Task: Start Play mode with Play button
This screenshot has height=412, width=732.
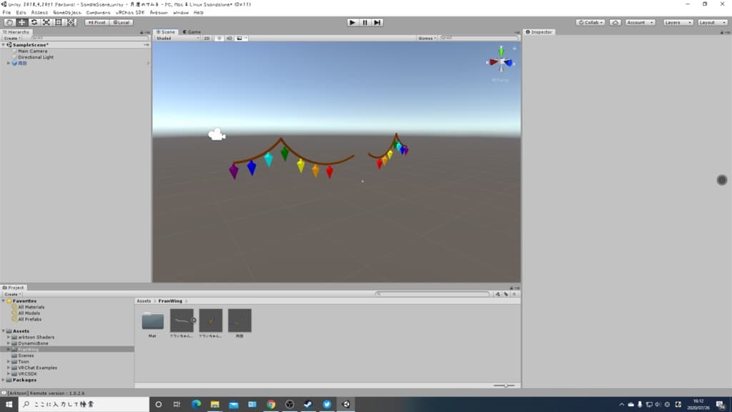Action: tap(352, 22)
